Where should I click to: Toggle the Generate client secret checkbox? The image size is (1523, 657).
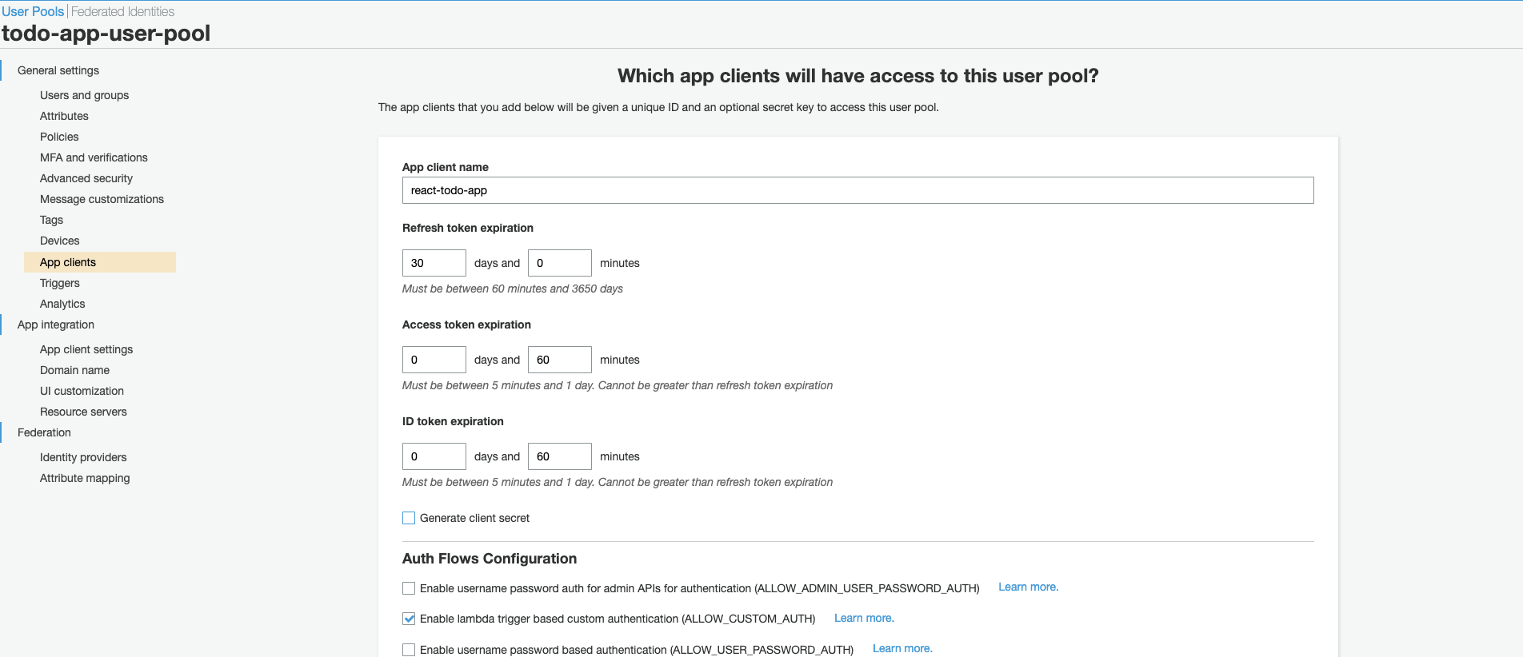pyautogui.click(x=409, y=518)
